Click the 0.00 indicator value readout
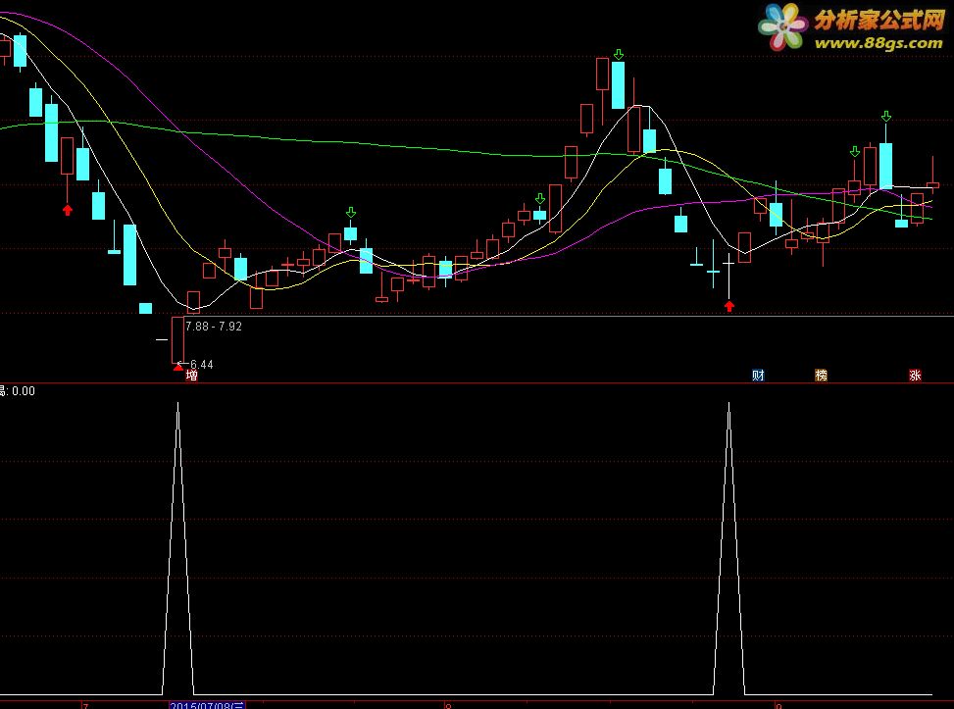 [24, 391]
